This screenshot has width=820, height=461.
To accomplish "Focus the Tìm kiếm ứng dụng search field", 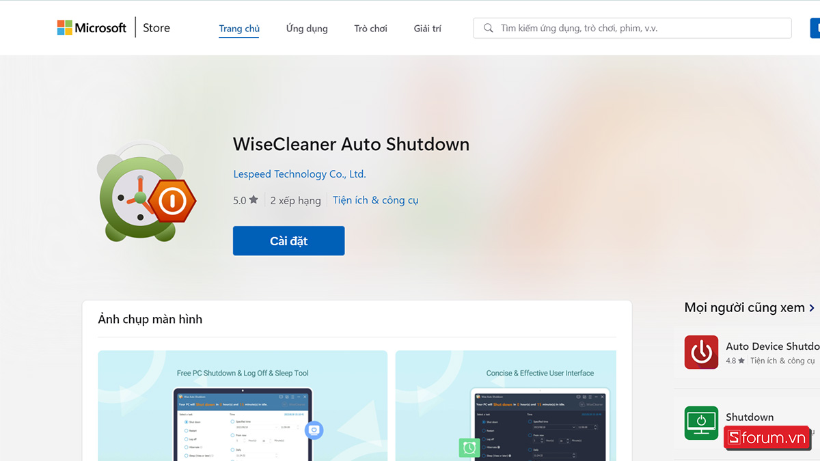I will tap(632, 28).
